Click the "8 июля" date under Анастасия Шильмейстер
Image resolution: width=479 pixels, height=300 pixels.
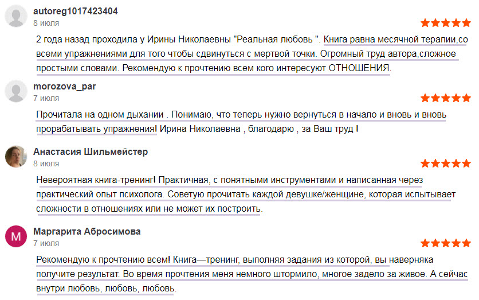tap(46, 163)
